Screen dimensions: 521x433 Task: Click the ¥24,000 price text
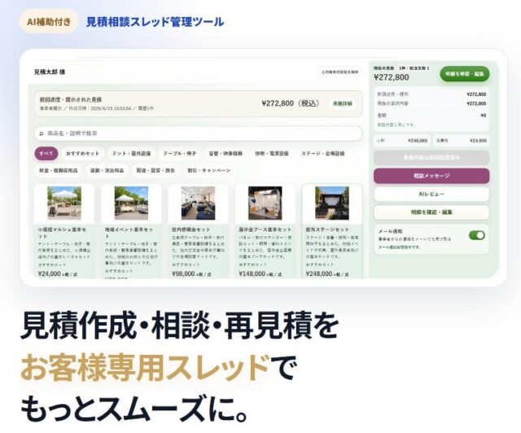point(50,274)
